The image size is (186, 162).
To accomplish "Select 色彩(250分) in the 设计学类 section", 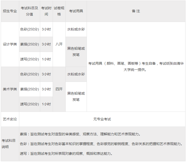I will tap(29, 29).
